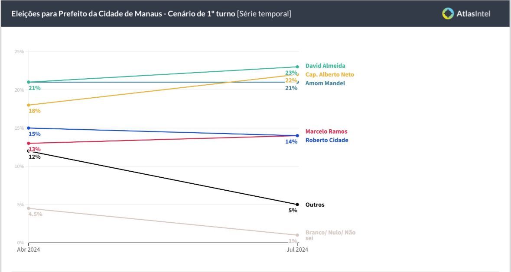The image size is (511, 272).
Task: Click the Outros series label
Action: [315, 205]
